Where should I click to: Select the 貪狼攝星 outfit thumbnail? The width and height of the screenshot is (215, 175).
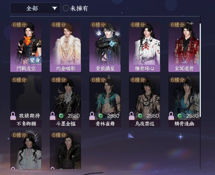point(105,47)
